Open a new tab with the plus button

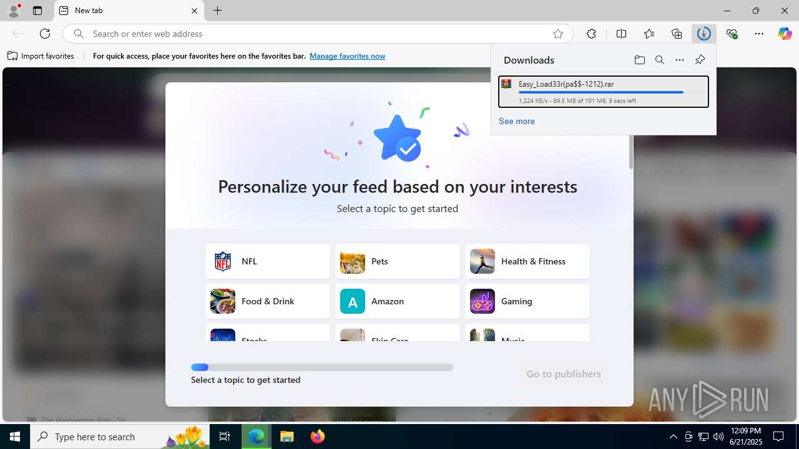[217, 11]
